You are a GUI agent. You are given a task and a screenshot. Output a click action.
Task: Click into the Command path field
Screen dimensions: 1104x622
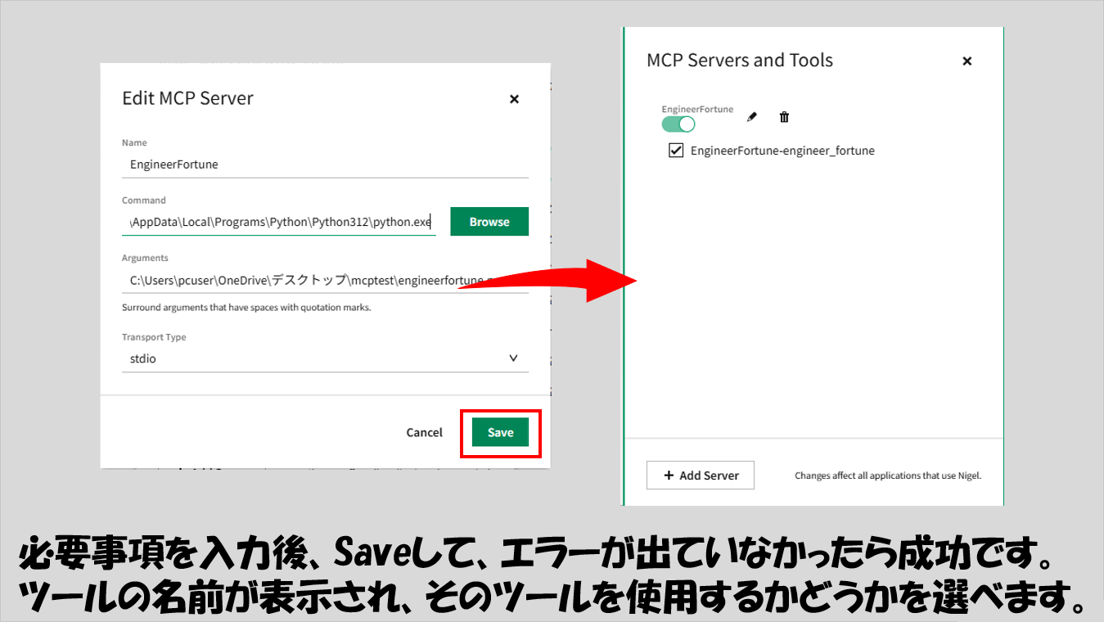click(x=279, y=222)
